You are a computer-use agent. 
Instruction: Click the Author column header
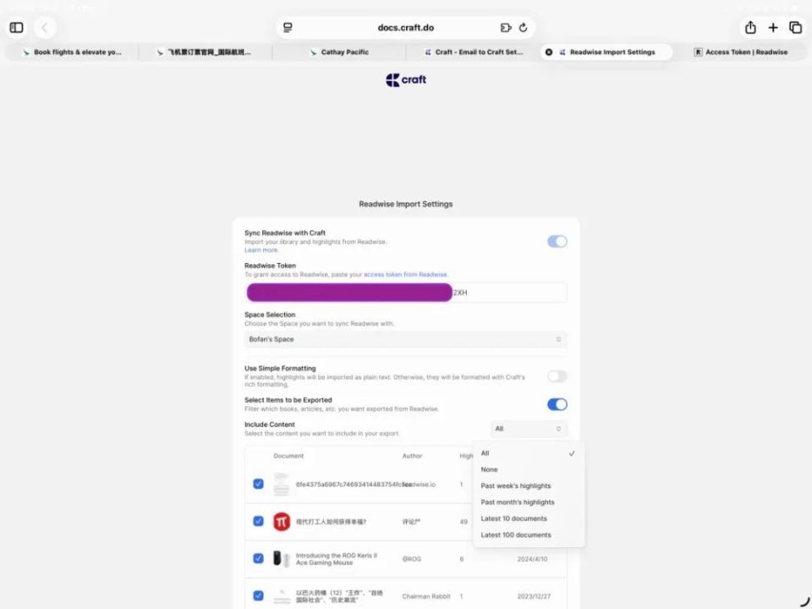(412, 456)
